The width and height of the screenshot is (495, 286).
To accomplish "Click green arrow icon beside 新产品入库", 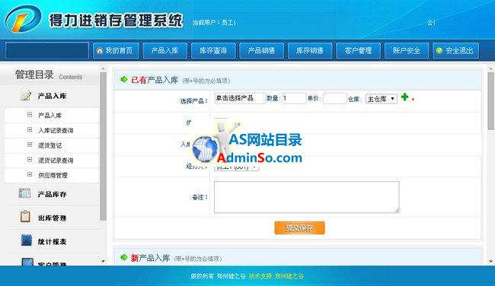I will pyautogui.click(x=124, y=257).
